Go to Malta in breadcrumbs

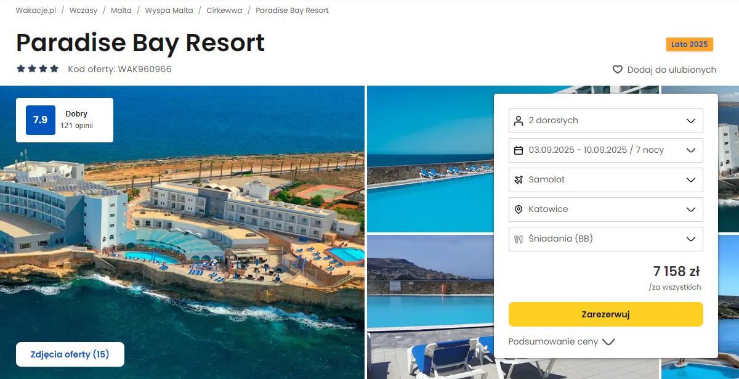pos(121,10)
